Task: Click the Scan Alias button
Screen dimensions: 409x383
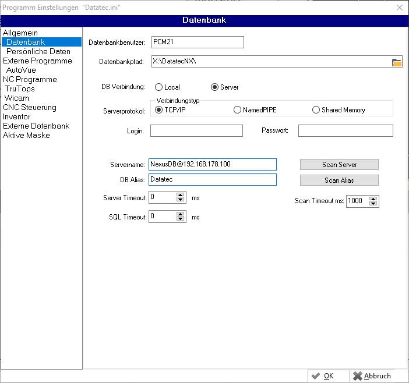Action: 339,180
